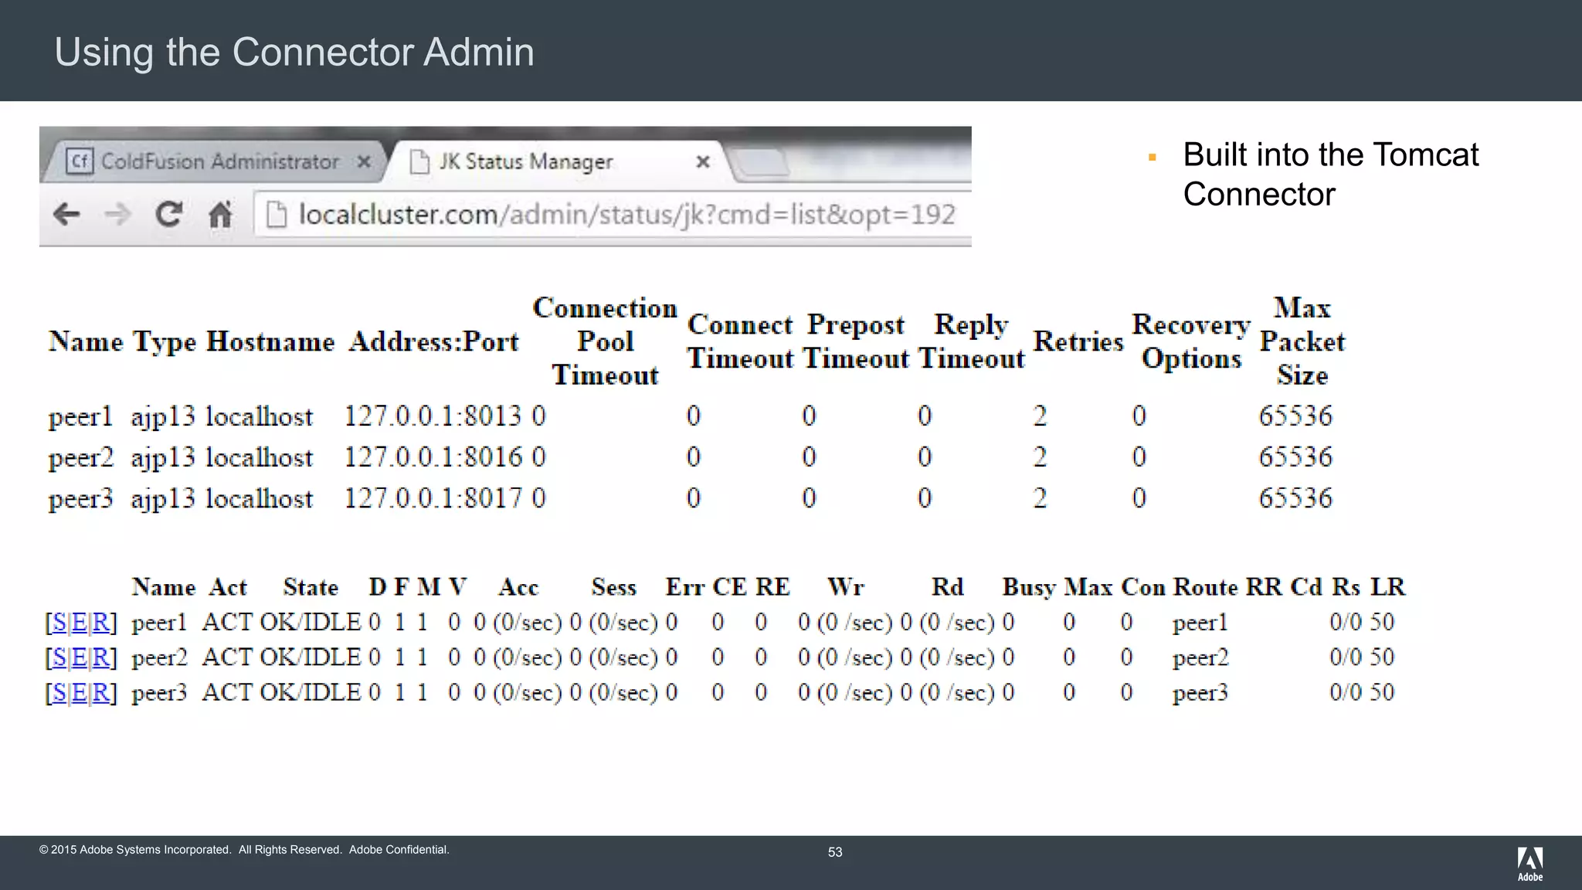Image resolution: width=1582 pixels, height=890 pixels.
Task: Click the Busy column header
Action: pos(1029,587)
